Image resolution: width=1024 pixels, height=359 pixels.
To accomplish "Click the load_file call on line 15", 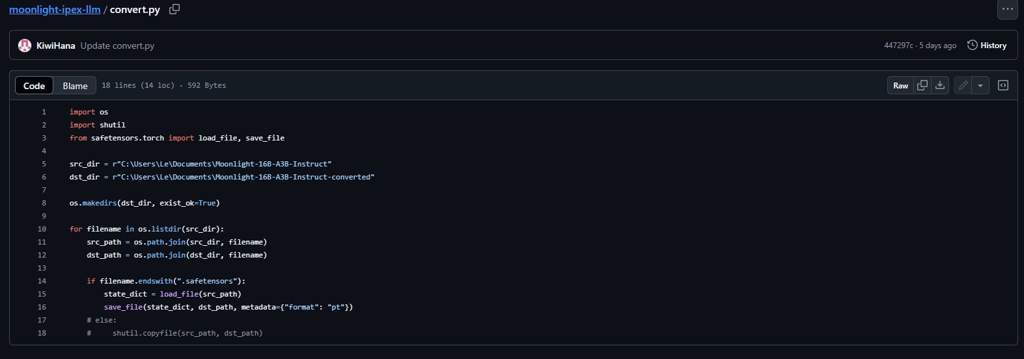I will point(178,294).
